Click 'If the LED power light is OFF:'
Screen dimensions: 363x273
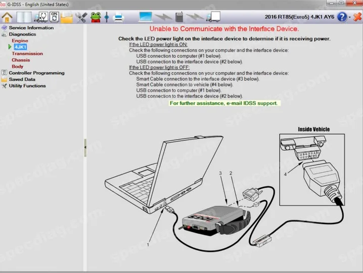159,68
